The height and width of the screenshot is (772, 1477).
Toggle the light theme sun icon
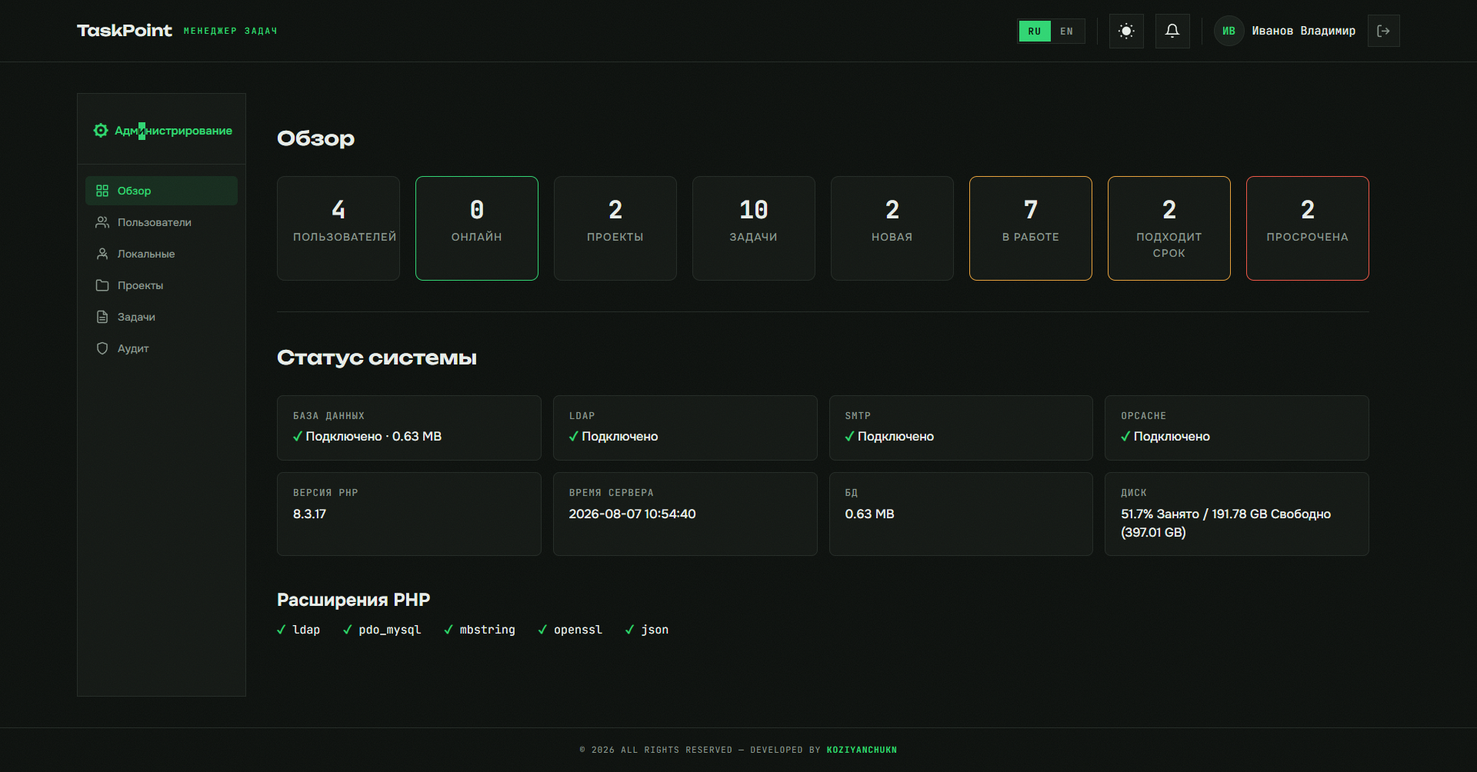1126,31
